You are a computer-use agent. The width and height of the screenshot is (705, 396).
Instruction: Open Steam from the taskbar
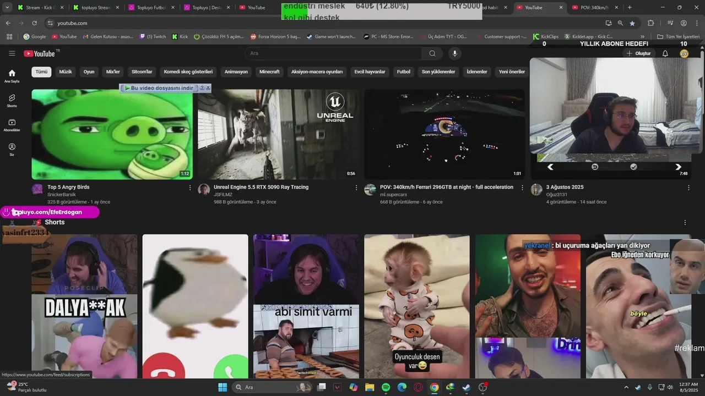(467, 387)
